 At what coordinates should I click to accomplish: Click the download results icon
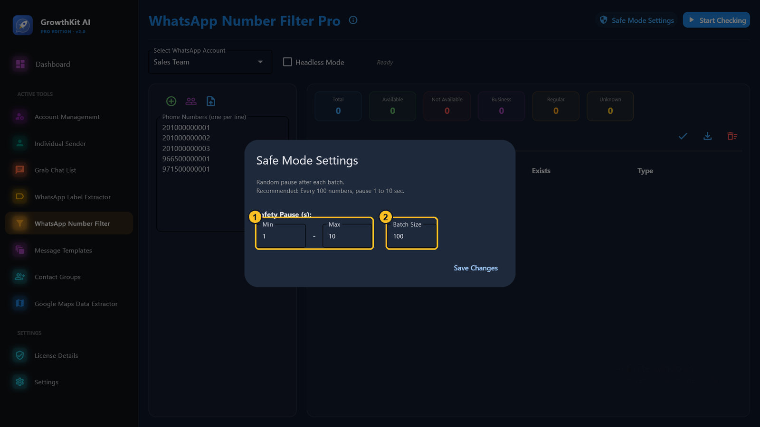708,136
